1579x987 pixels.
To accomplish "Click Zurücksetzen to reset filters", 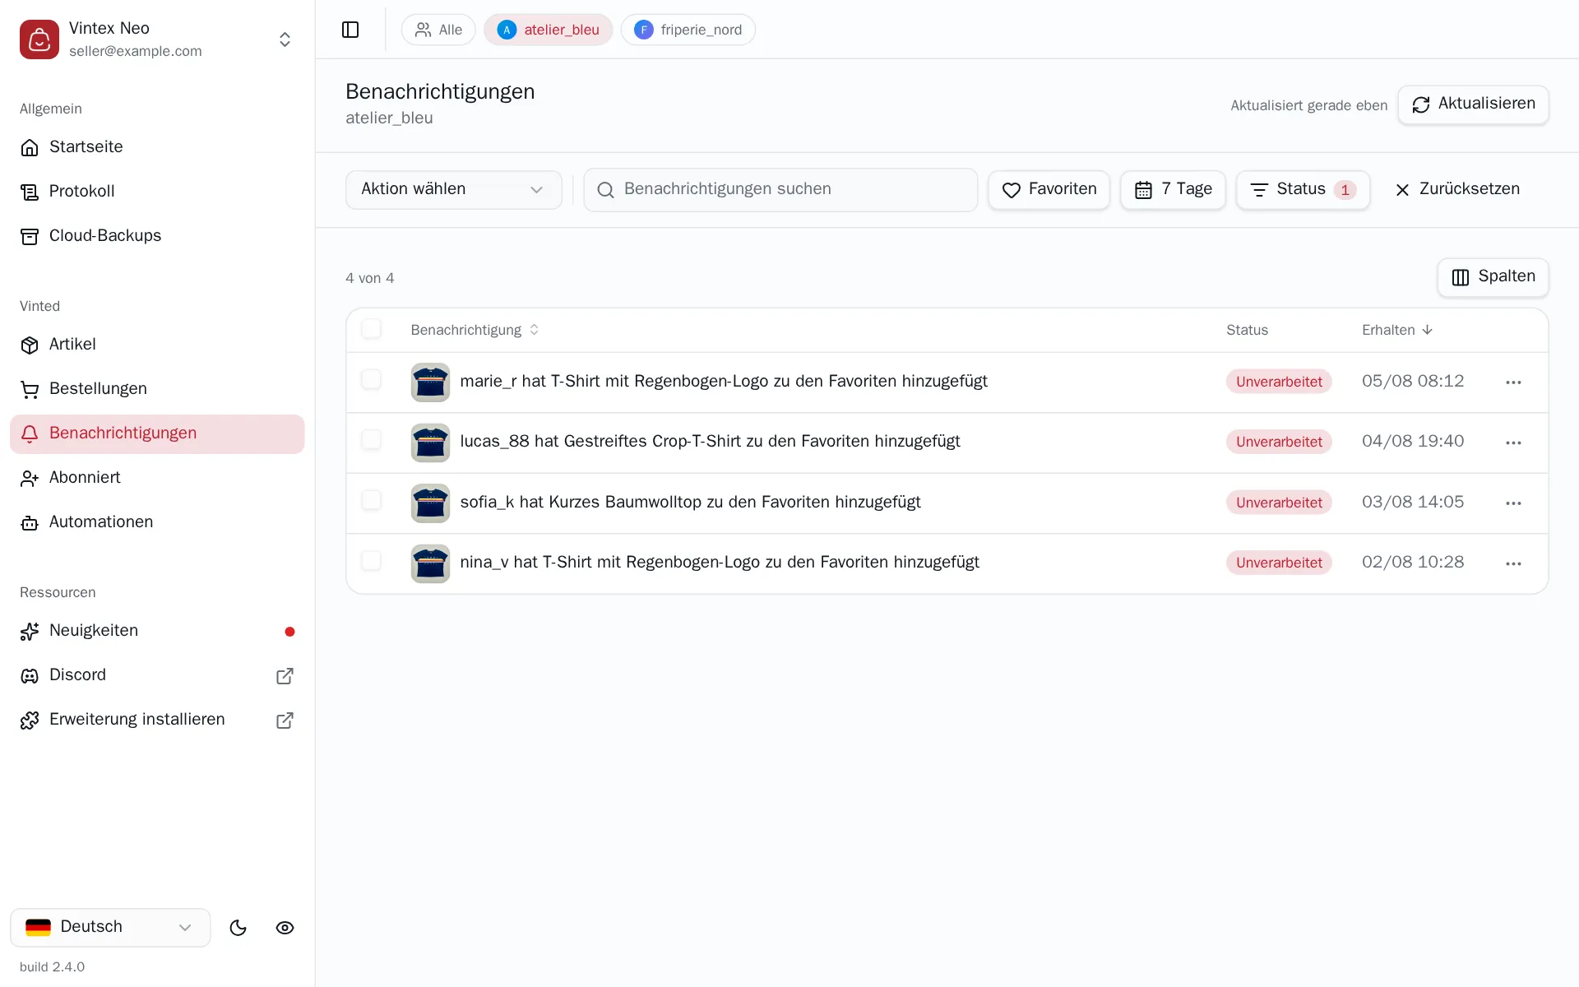I will [x=1457, y=189].
